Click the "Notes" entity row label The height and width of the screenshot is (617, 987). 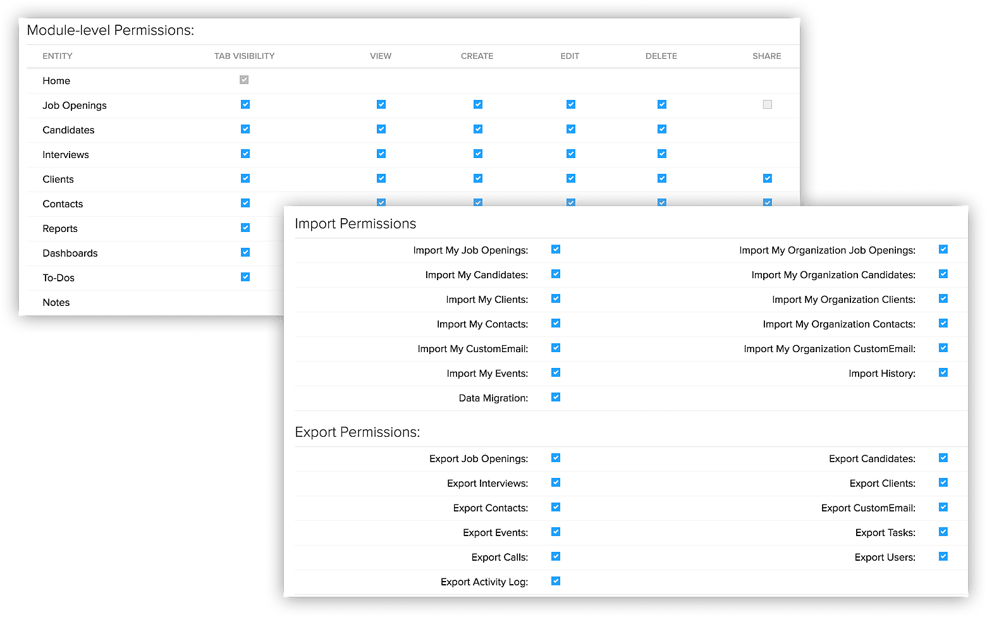(x=56, y=303)
